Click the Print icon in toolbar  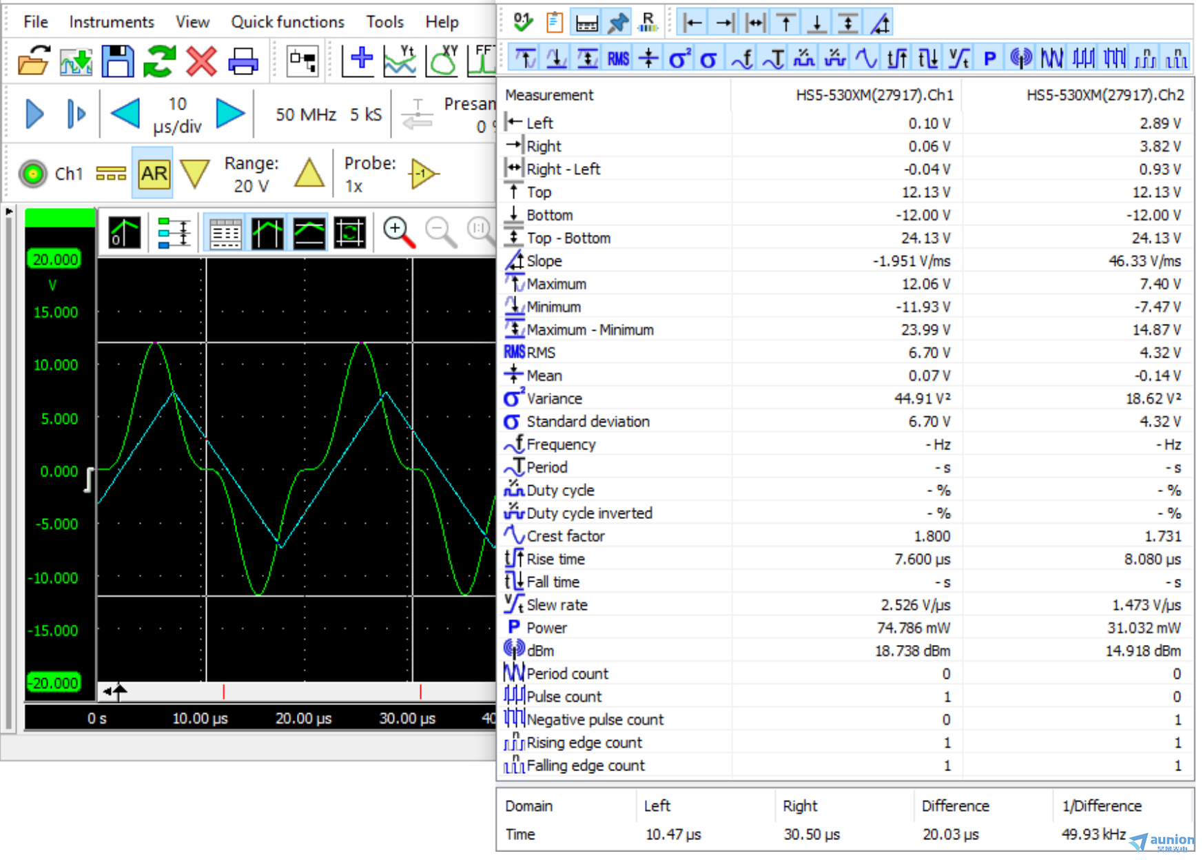click(243, 61)
